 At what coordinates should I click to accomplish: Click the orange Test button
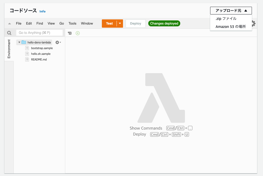click(x=109, y=23)
